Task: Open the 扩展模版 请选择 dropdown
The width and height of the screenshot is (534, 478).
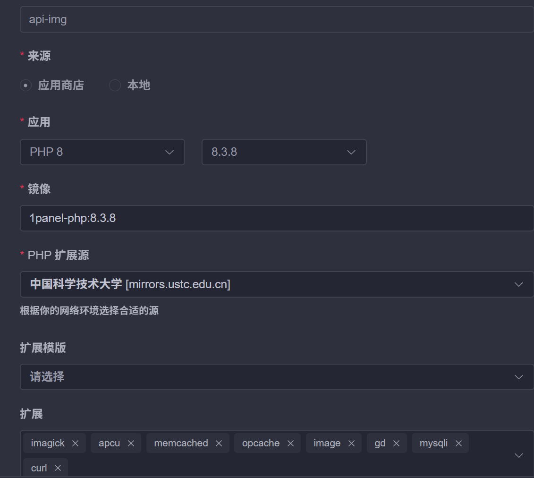Action: (x=277, y=377)
